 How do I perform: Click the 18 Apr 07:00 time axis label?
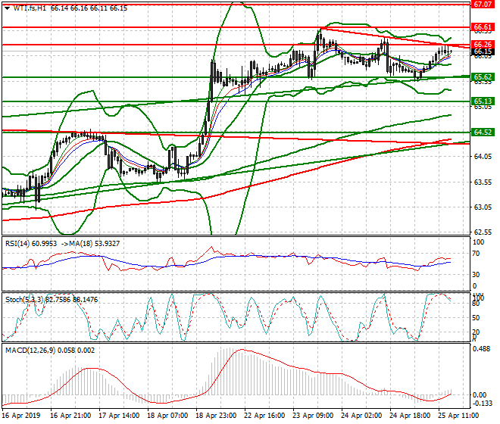pyautogui.click(x=167, y=416)
